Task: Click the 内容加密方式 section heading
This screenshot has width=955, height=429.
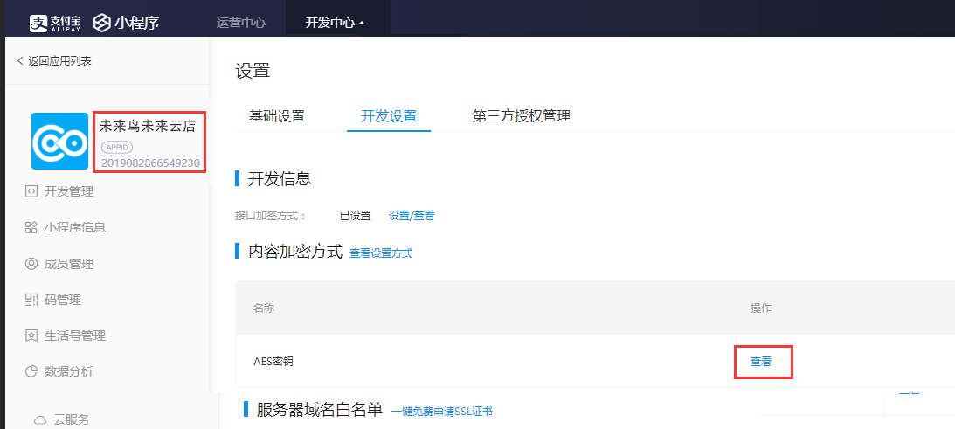Action: tap(296, 251)
